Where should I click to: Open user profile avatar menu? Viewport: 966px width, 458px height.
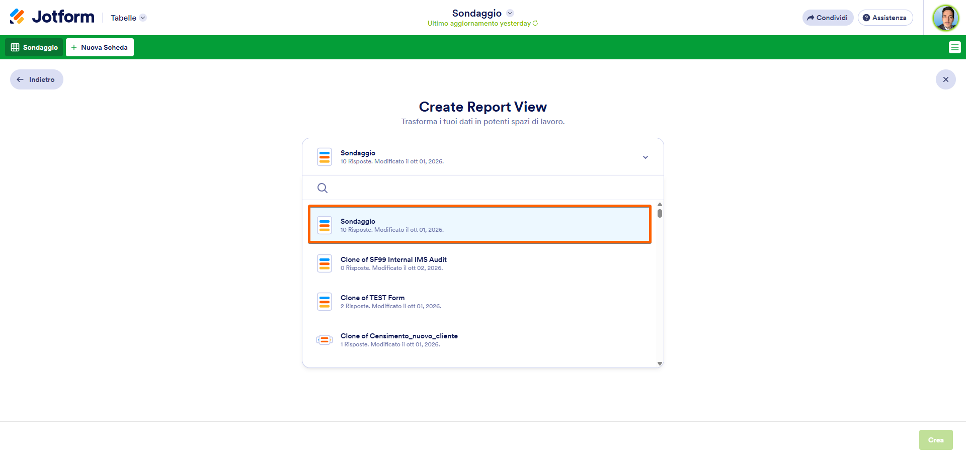click(945, 18)
